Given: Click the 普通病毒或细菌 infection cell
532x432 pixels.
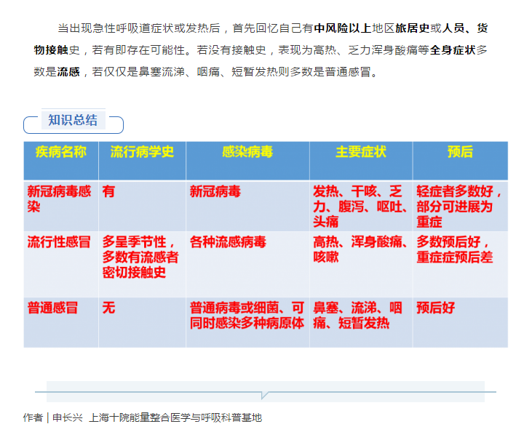Looking at the screenshot, I should click(x=247, y=322).
